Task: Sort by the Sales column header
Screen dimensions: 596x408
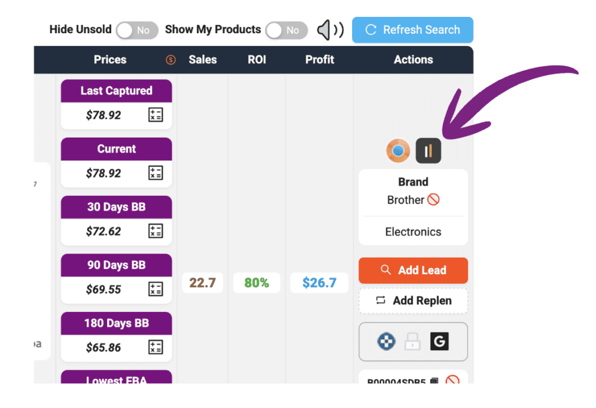Action: 203,59
